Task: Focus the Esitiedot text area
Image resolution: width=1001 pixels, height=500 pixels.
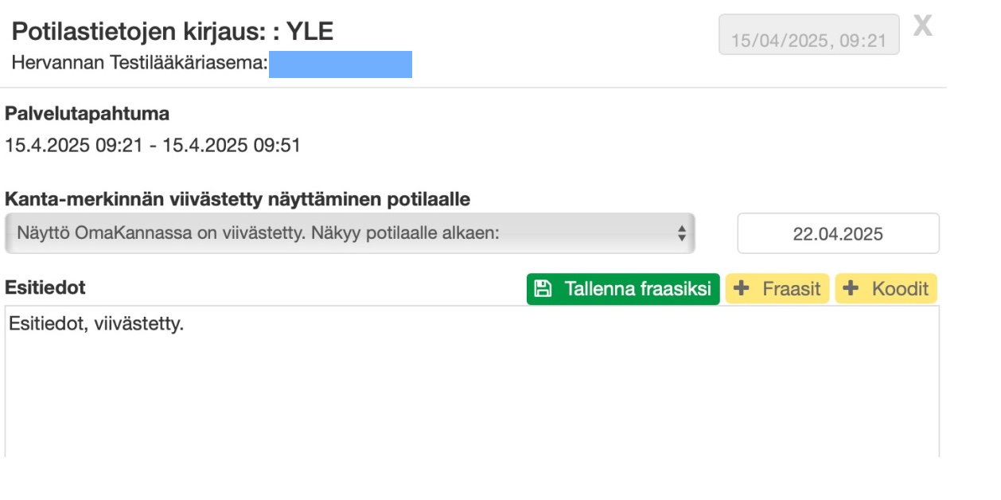Action: [471, 390]
